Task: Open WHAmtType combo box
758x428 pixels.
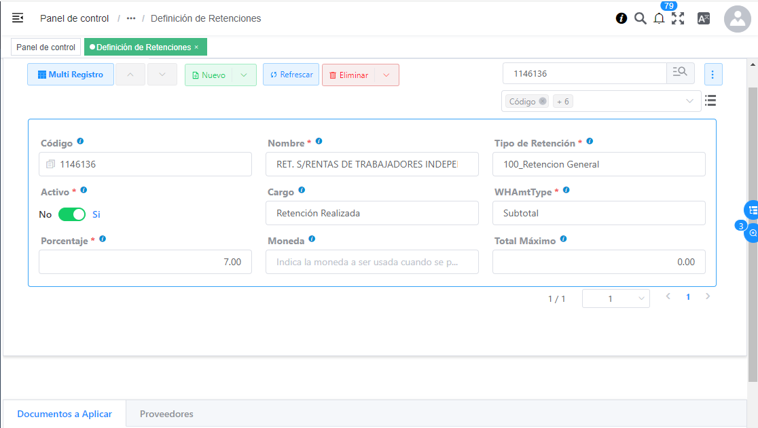Action: [598, 213]
